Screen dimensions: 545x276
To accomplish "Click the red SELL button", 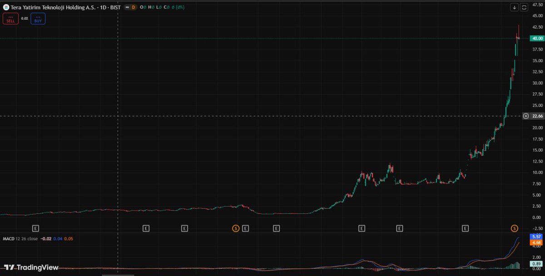I will (10, 19).
